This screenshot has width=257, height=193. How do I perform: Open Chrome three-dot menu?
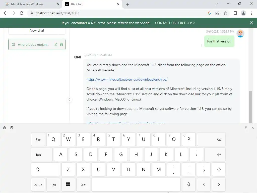251,13
